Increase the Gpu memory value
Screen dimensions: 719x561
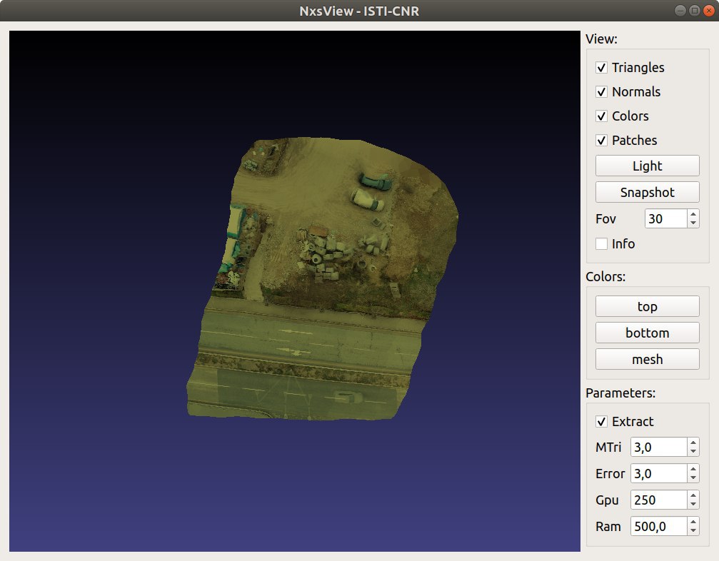(692, 495)
